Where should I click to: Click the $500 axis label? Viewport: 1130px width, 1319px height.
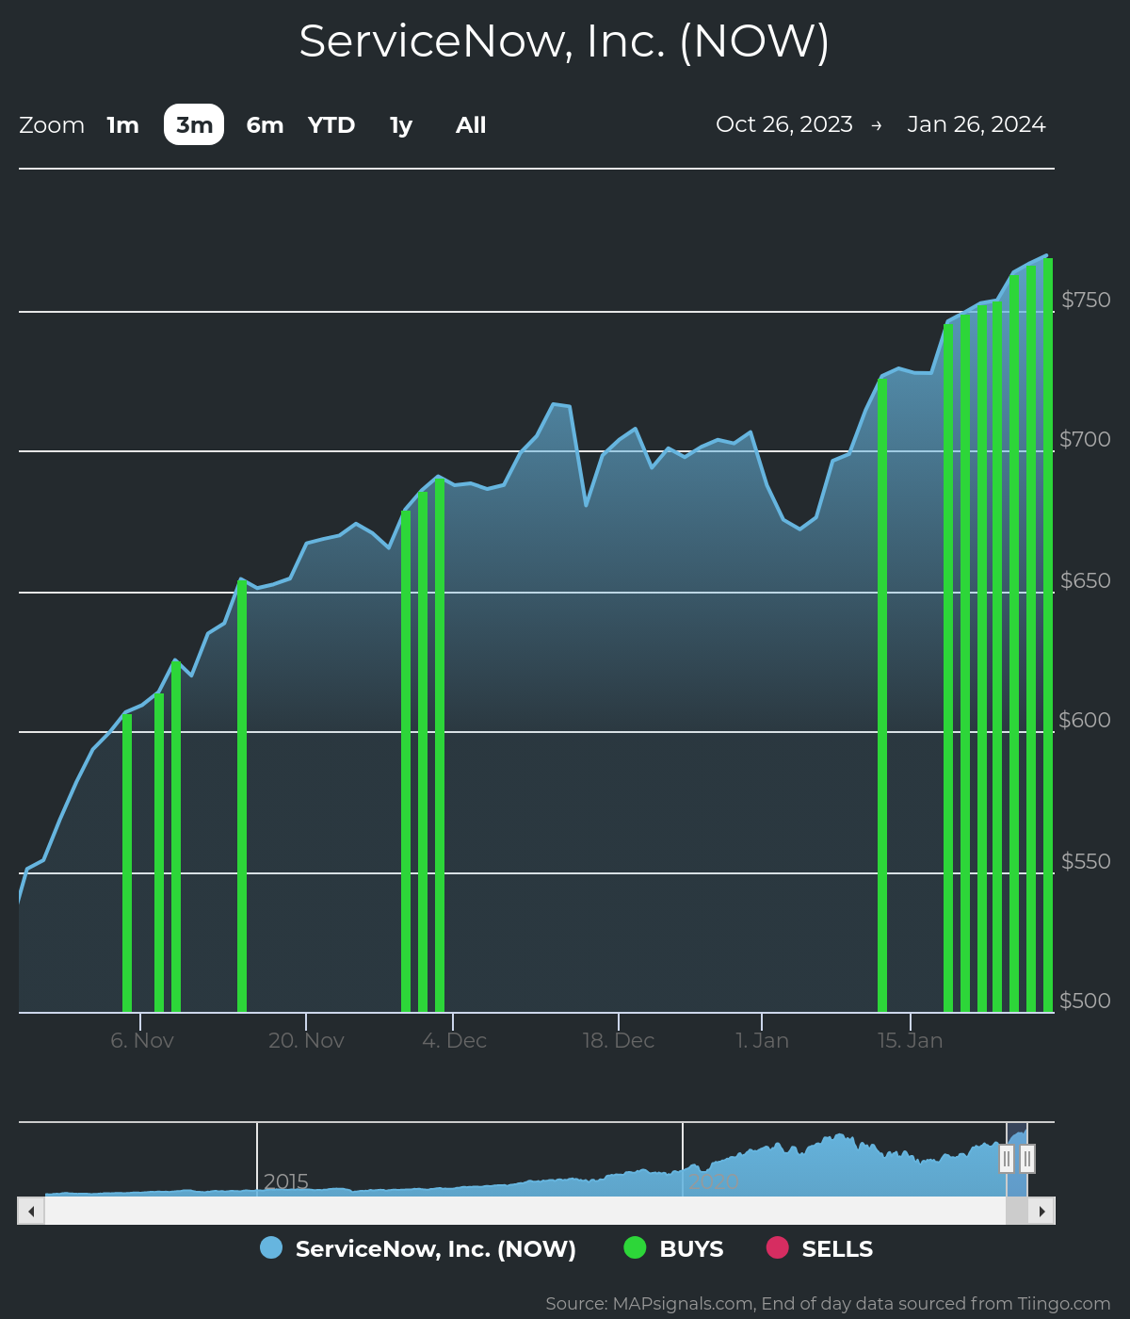[1085, 1001]
